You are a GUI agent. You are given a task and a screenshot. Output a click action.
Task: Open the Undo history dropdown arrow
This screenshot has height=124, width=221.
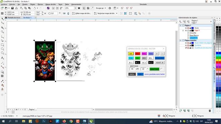click(37, 8)
